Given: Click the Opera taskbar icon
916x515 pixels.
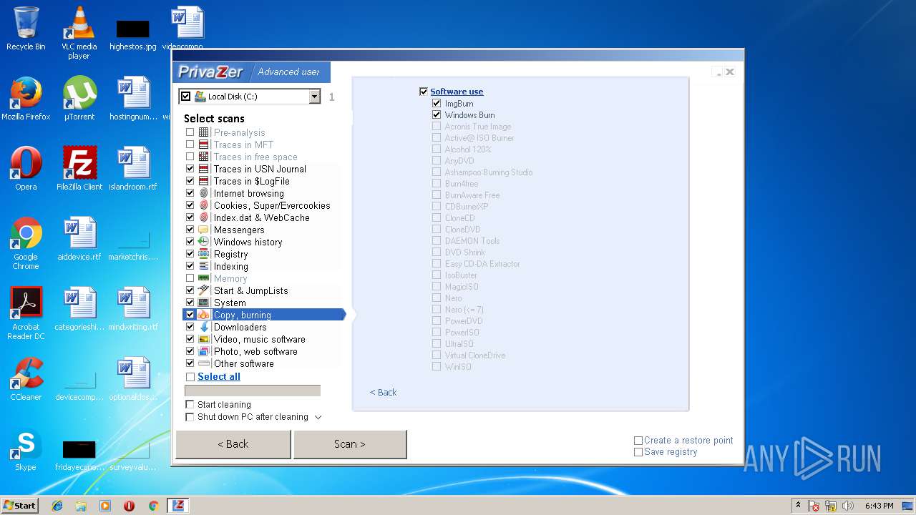Looking at the screenshot, I should point(129,506).
